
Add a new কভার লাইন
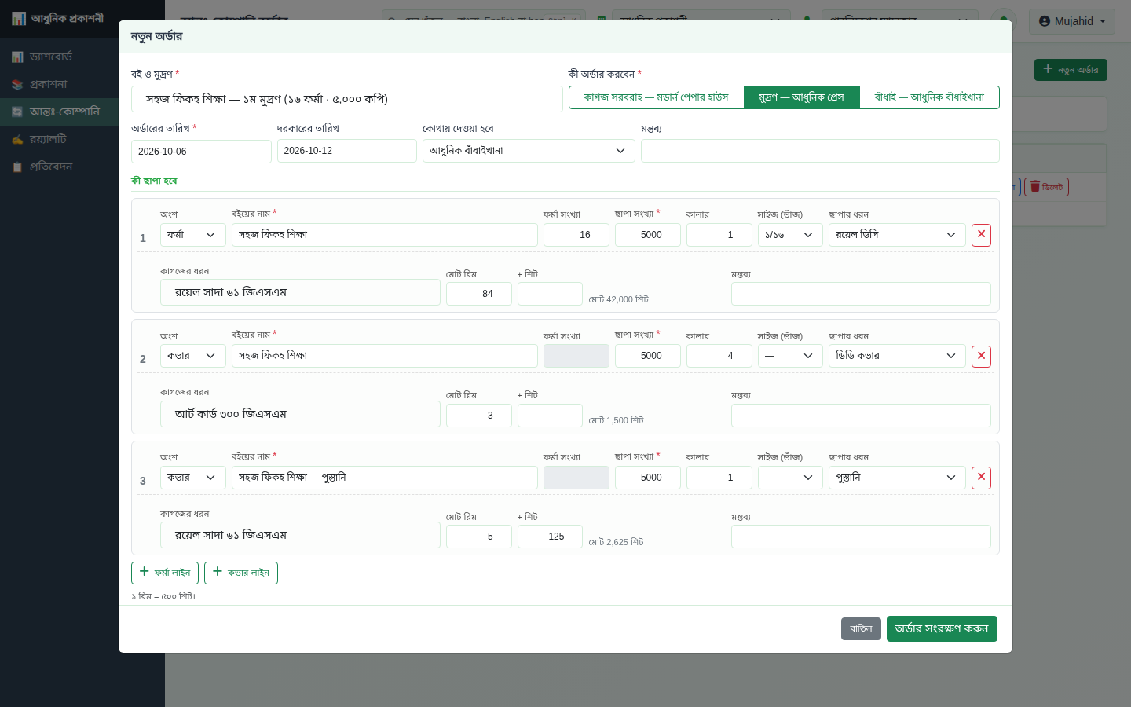pos(241,573)
